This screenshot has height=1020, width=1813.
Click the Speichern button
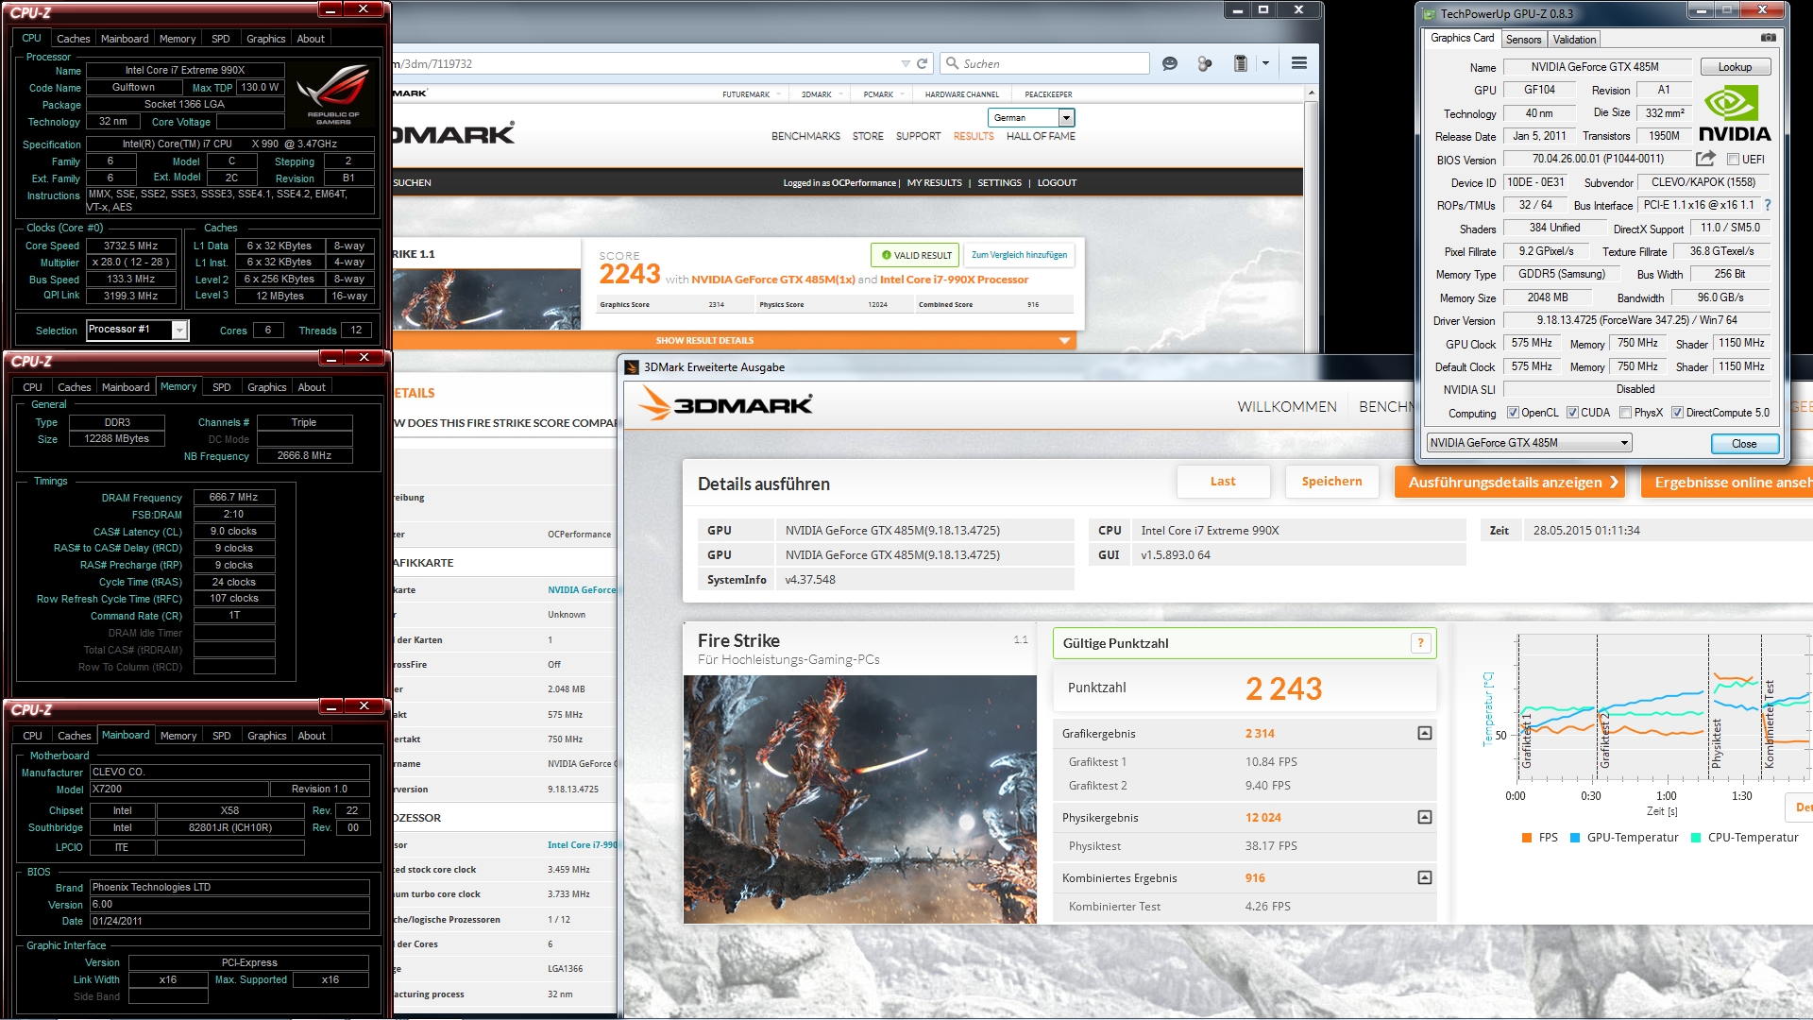(1331, 482)
